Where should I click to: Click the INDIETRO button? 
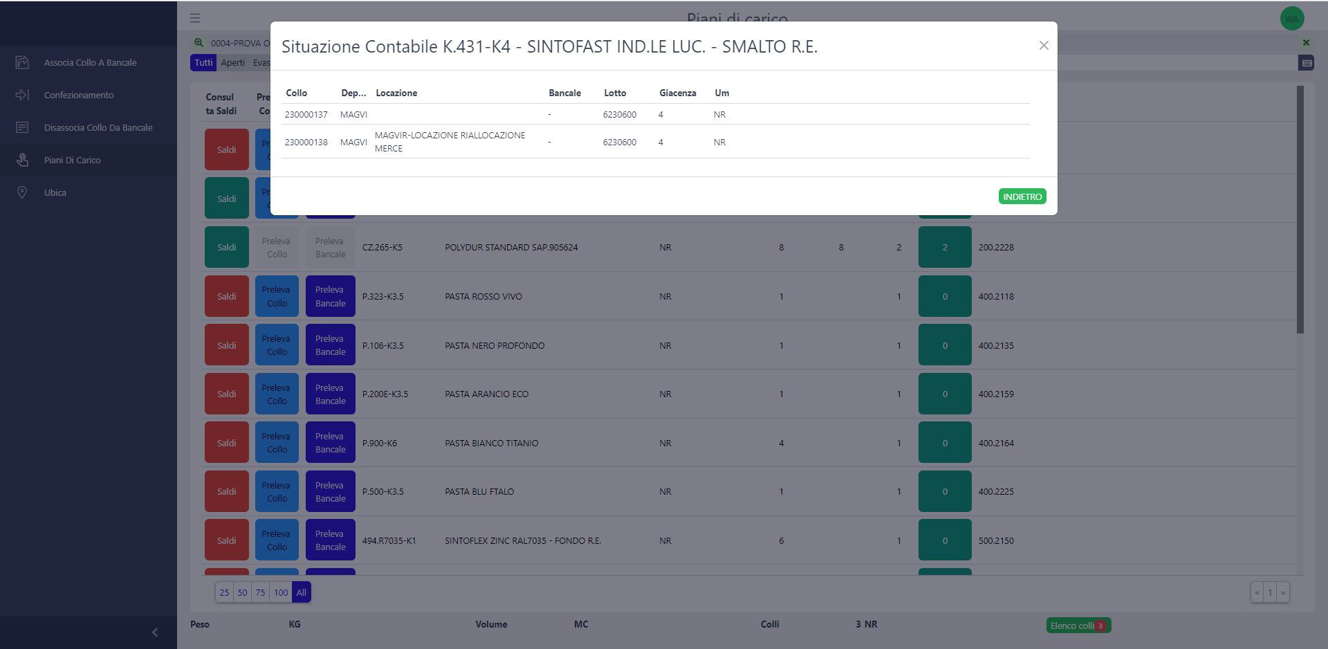pyautogui.click(x=1022, y=196)
